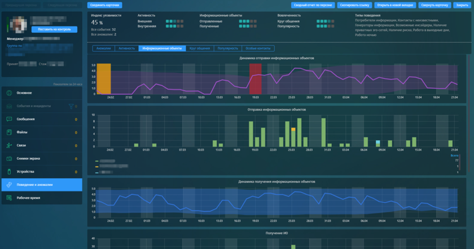Click the Файлы document icon
The image size is (474, 249).
coord(9,132)
